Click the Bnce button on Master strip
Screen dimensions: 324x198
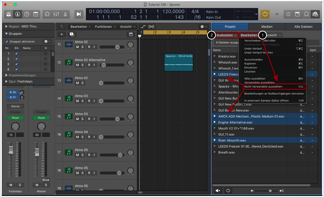tap(46, 180)
